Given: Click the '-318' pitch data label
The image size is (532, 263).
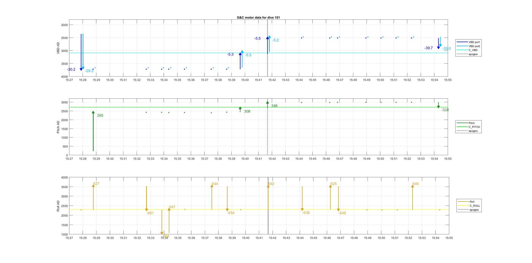Looking at the screenshot, I should 445,110.
